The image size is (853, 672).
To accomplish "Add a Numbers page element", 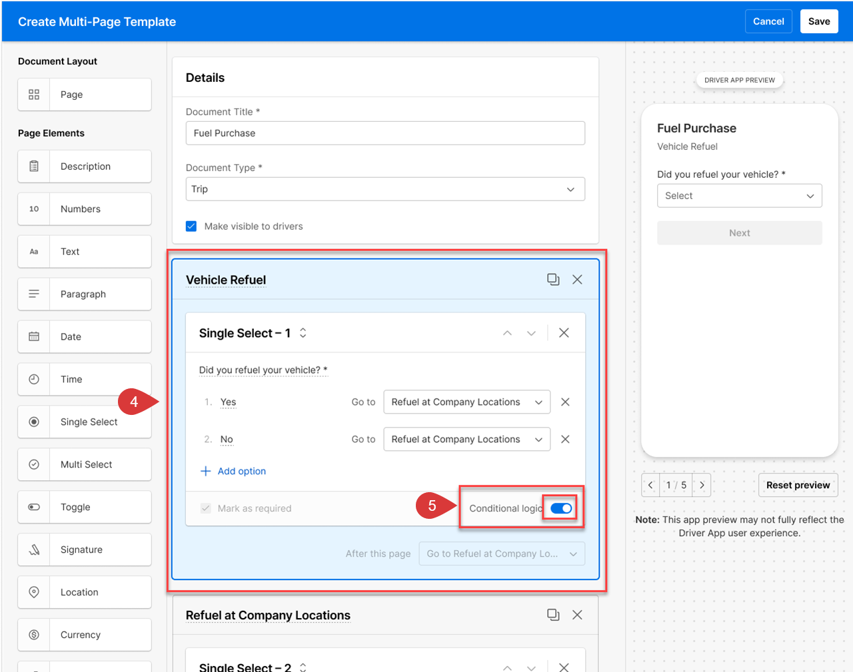I will 85,209.
